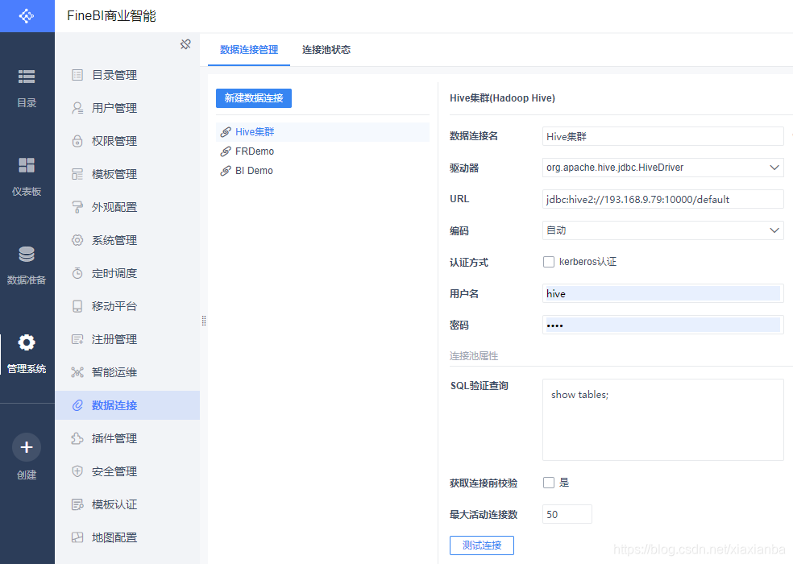The image size is (793, 564).
Task: Click the chain icon beside FRDemo
Action: (226, 151)
